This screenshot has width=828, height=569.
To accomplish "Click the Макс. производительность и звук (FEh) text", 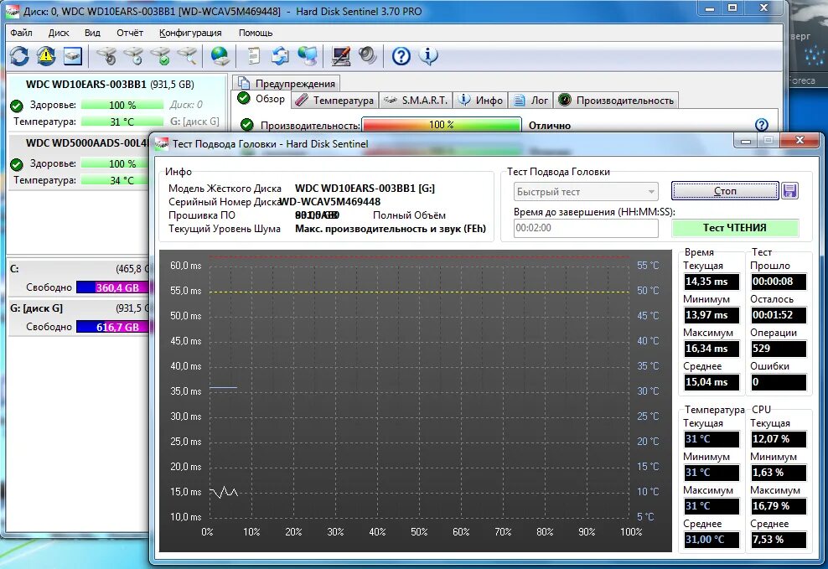I will click(x=391, y=229).
